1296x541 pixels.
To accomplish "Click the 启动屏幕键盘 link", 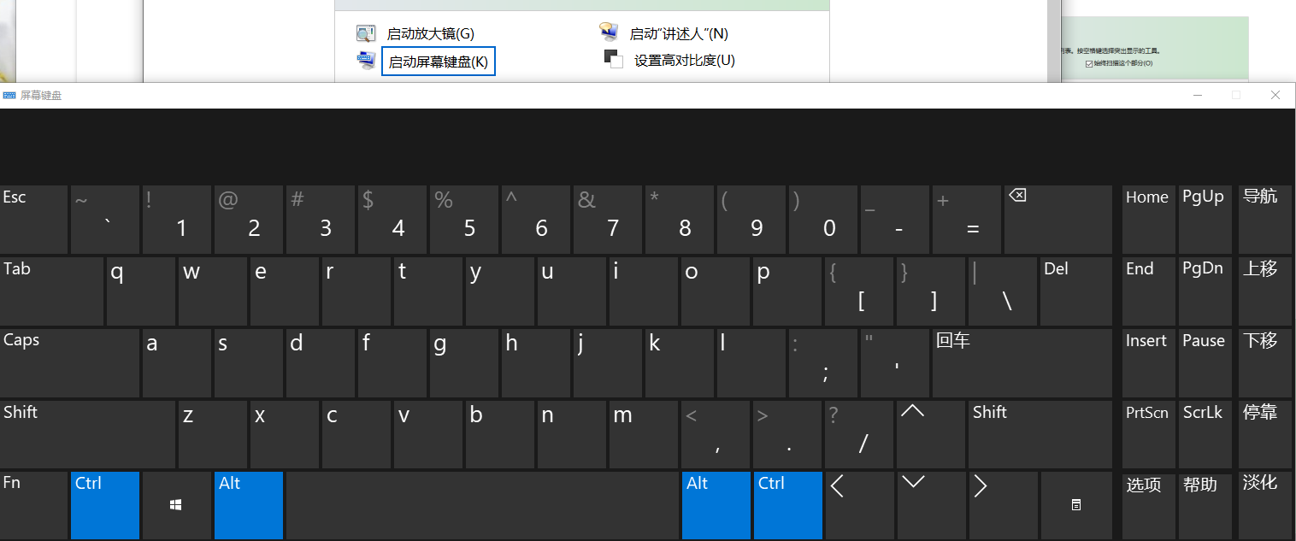I will pyautogui.click(x=438, y=62).
